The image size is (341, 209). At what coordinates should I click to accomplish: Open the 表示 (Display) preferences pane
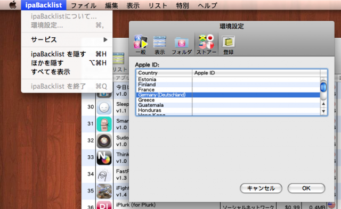[x=160, y=45]
